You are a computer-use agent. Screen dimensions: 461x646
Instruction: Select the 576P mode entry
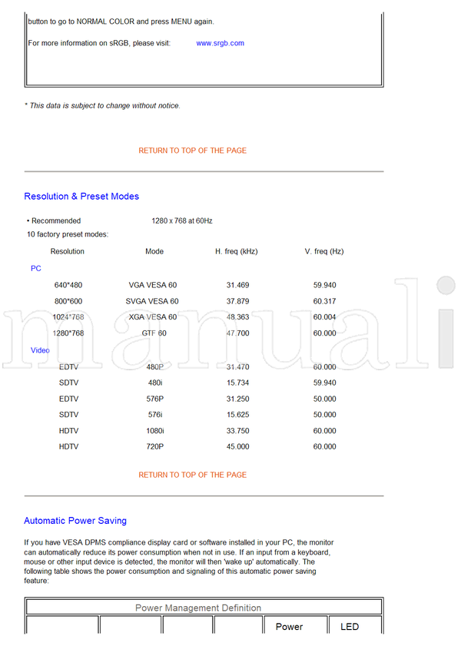pyautogui.click(x=154, y=399)
